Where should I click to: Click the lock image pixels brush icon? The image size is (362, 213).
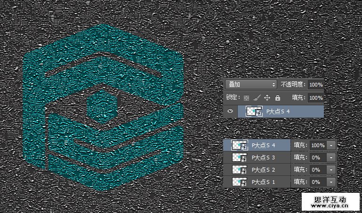[257, 98]
